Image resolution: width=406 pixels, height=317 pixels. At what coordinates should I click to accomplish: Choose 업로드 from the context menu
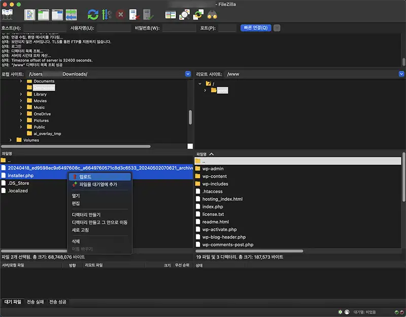[100, 177]
